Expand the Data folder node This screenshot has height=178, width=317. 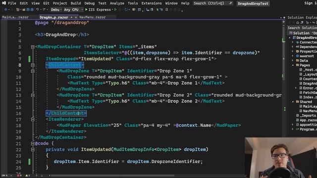[292, 60]
